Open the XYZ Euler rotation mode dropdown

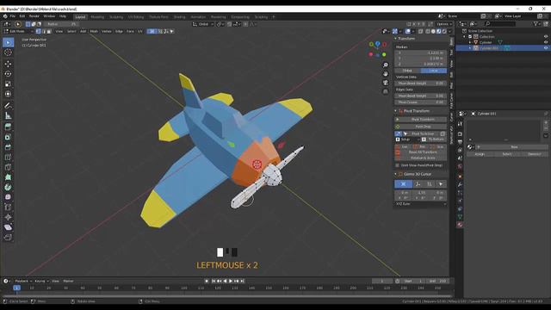tap(421, 204)
